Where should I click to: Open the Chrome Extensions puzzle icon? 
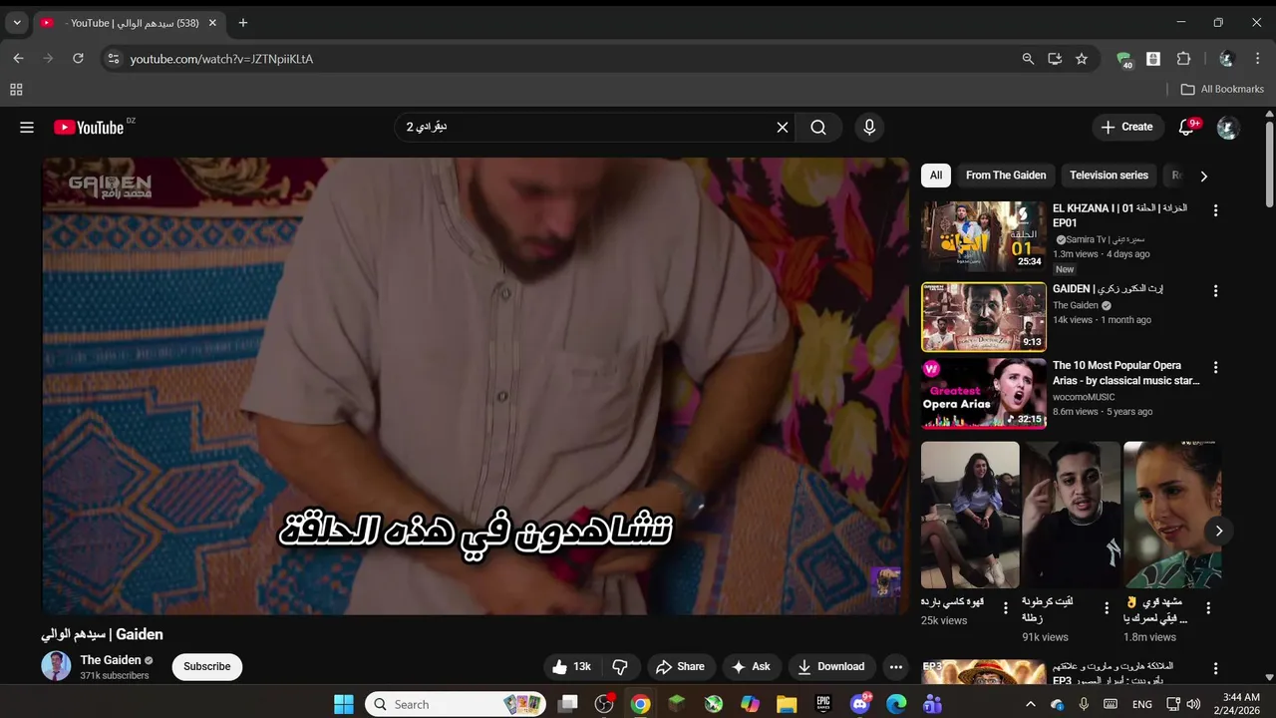click(x=1184, y=59)
